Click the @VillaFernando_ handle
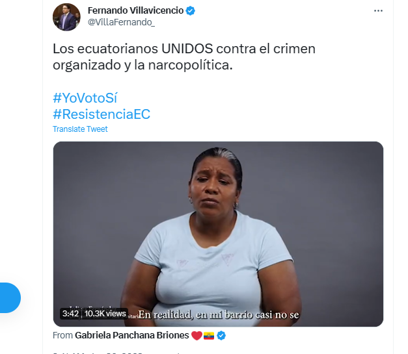The height and width of the screenshot is (354, 408). tap(121, 22)
